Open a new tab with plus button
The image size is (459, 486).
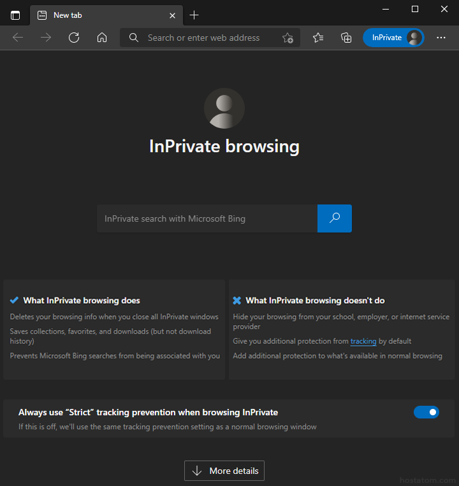pos(194,15)
